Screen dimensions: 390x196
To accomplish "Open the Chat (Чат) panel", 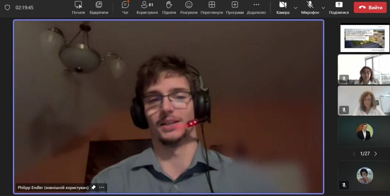I will (x=125, y=7).
